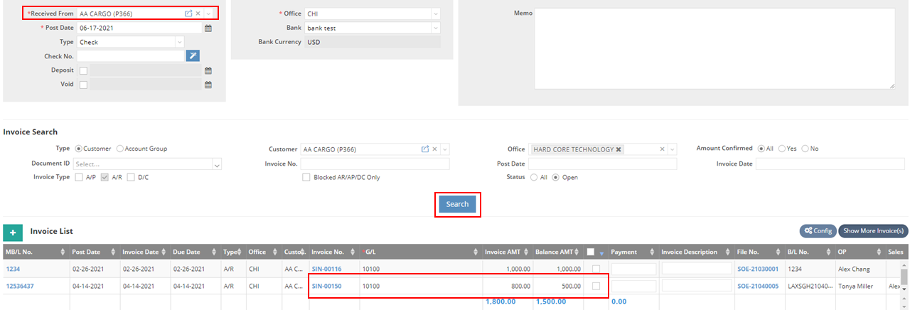The image size is (910, 310).
Task: Open Received From AA CARGO external link icon
Action: [188, 14]
